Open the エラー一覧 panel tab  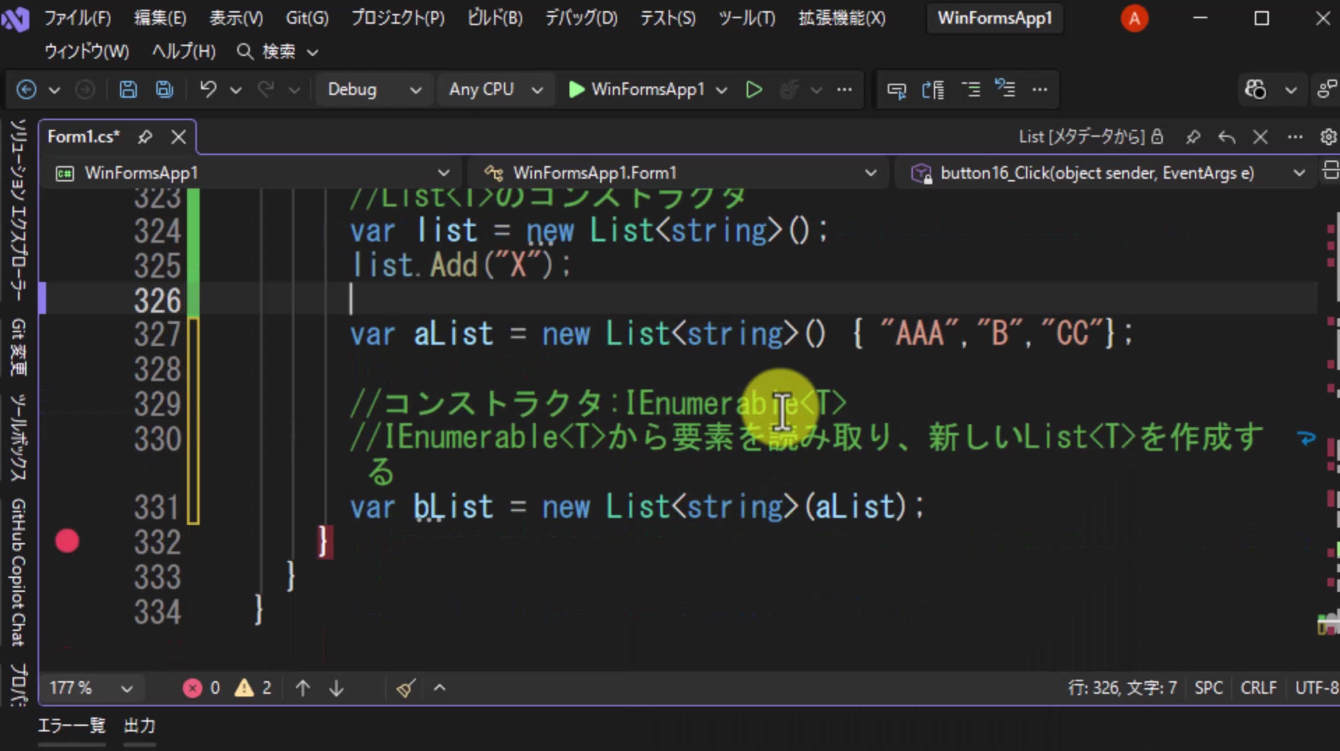(x=71, y=726)
